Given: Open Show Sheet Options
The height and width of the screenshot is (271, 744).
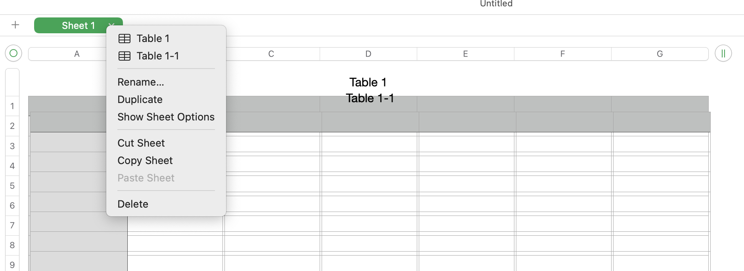Looking at the screenshot, I should tap(166, 117).
